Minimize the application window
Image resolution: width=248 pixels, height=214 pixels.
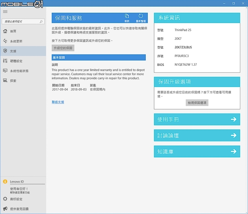[x=224, y=3]
